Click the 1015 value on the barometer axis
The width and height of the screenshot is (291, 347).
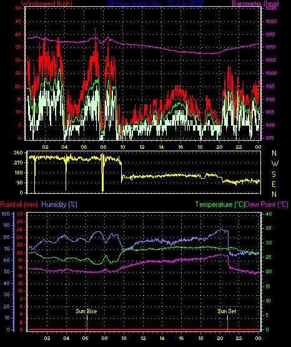270,34
